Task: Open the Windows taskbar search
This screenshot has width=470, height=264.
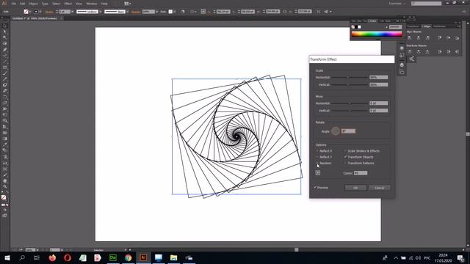Action: [22, 257]
